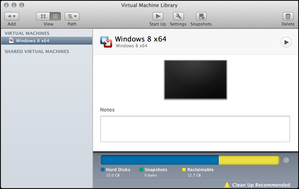Open Settings wrench icon
299x189 pixels.
click(x=178, y=16)
